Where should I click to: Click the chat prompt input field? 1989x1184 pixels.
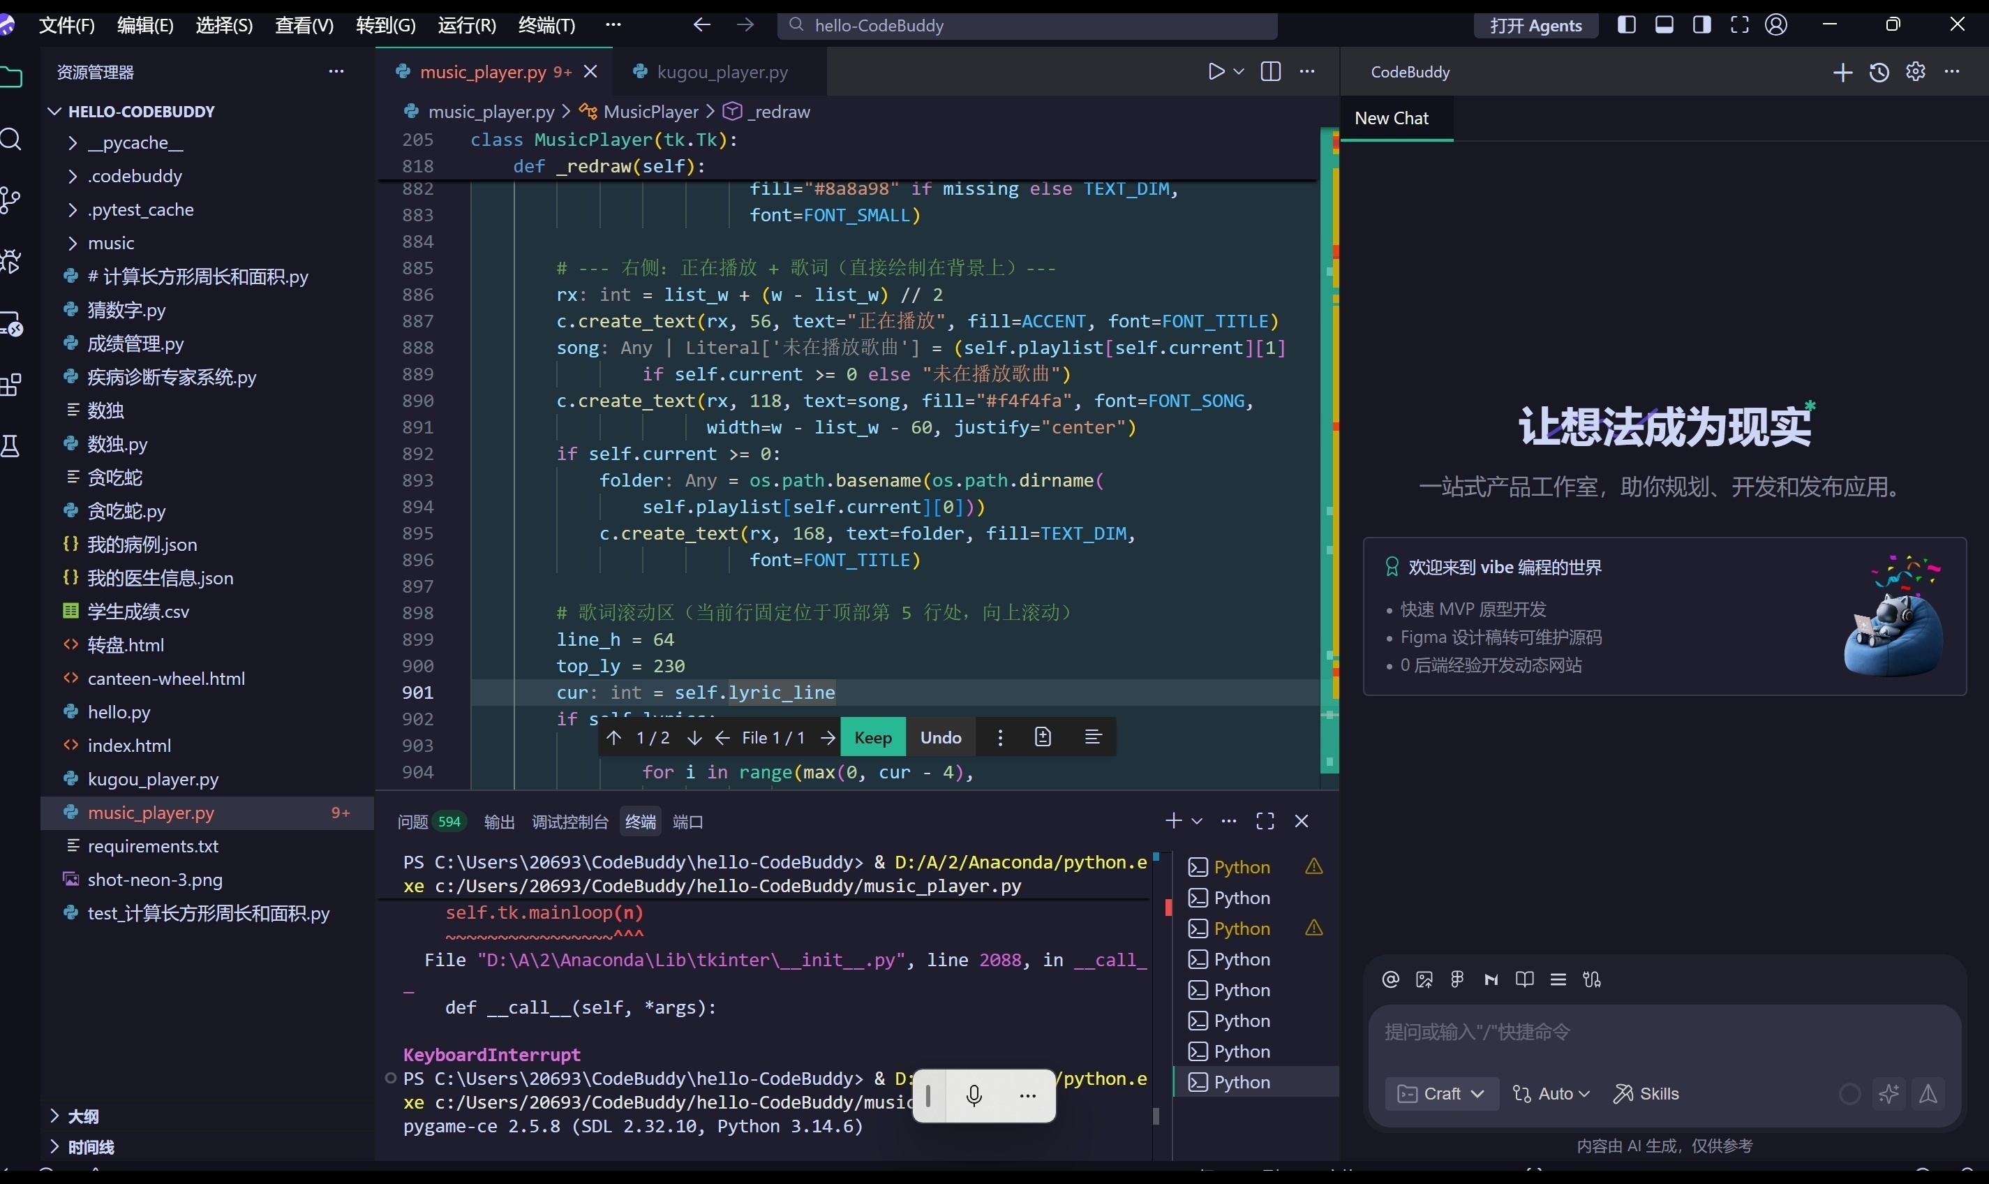(1664, 1033)
